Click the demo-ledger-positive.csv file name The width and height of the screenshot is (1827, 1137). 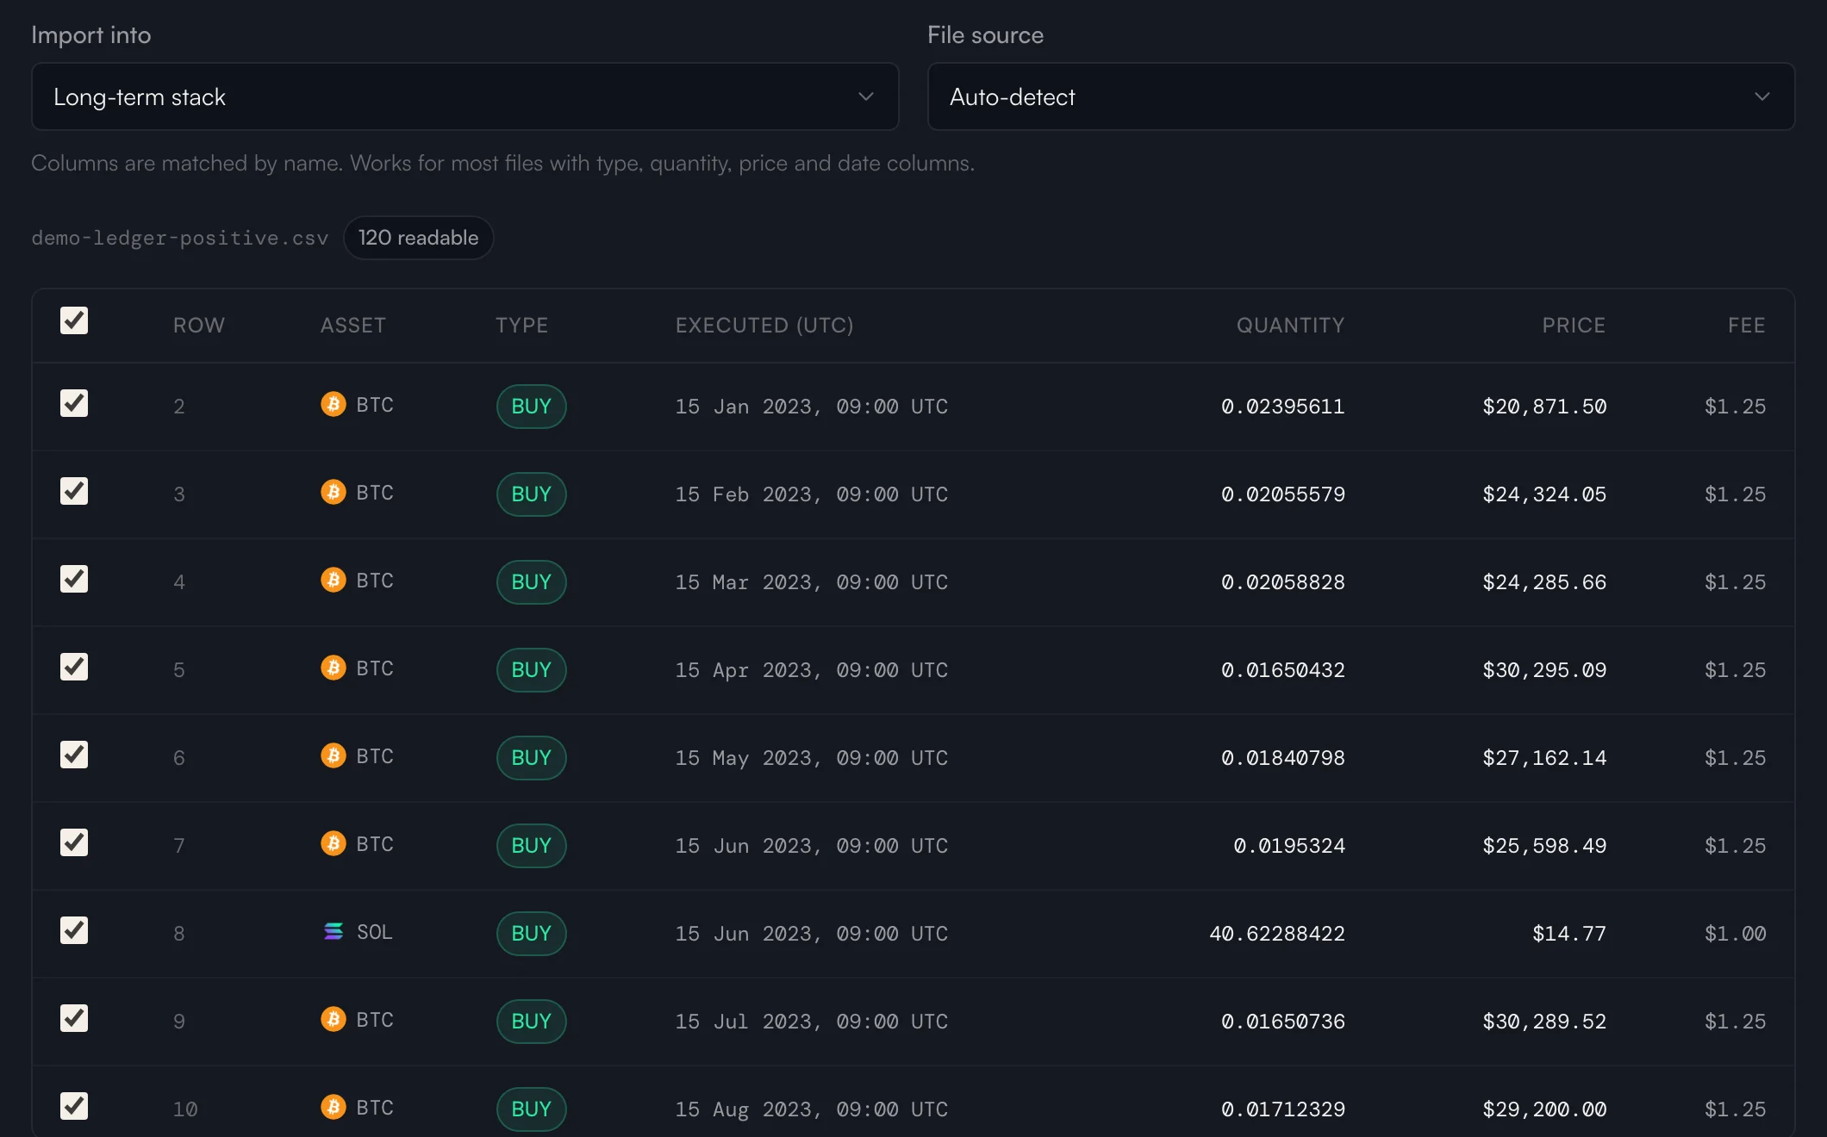pyautogui.click(x=180, y=238)
